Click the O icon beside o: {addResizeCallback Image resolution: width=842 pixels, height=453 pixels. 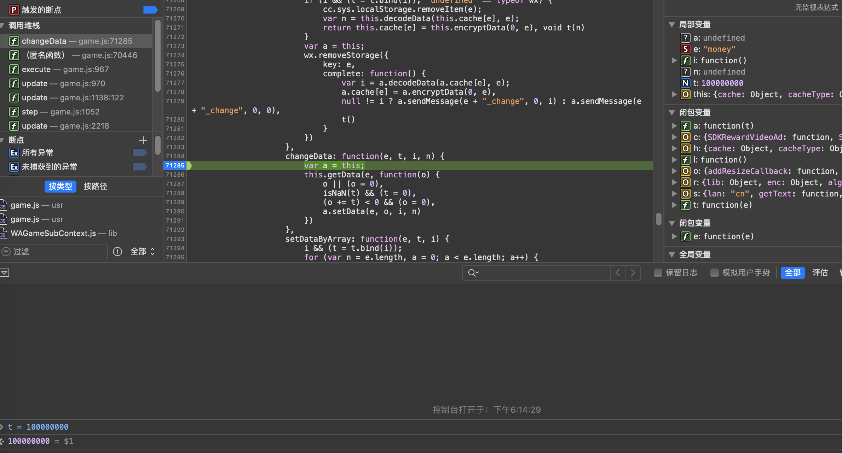coord(685,171)
